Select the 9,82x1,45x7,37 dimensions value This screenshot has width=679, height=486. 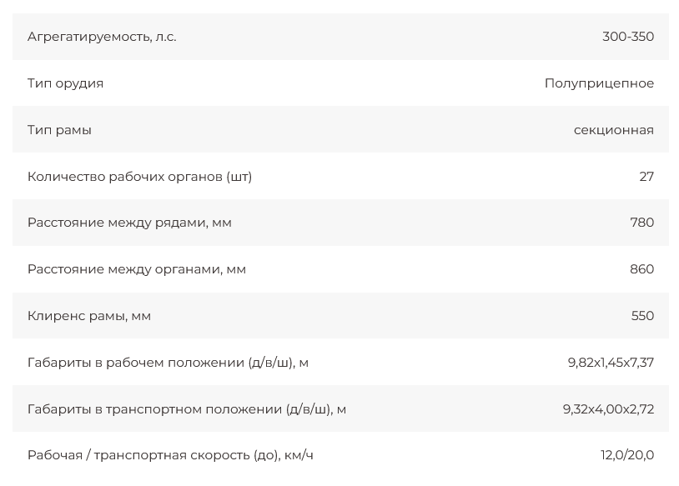click(611, 363)
